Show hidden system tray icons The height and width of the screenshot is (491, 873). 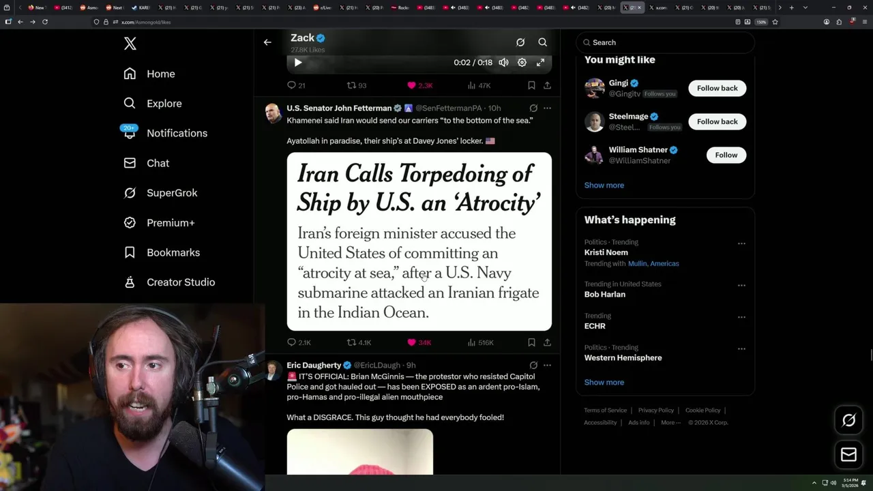(814, 483)
